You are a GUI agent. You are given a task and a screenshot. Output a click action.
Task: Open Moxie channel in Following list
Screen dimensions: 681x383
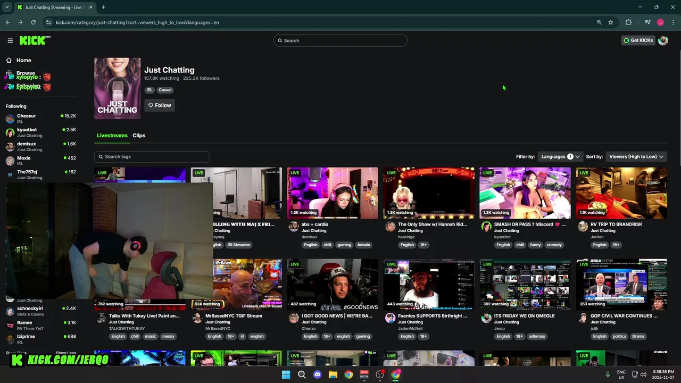tap(41, 160)
